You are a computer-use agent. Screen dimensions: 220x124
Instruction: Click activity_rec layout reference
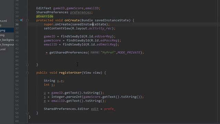(100, 29)
